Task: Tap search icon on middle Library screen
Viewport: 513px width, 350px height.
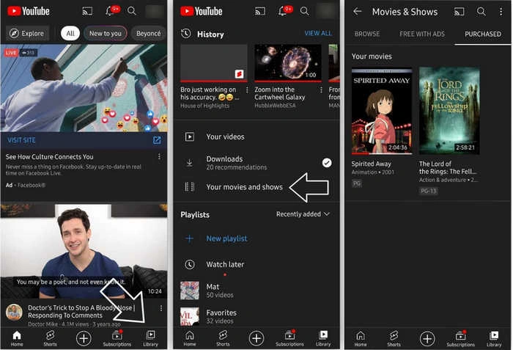Action: point(305,11)
